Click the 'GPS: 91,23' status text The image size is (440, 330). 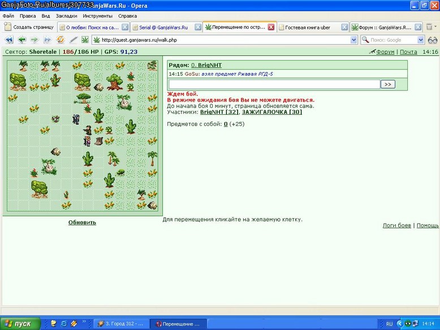coord(121,52)
